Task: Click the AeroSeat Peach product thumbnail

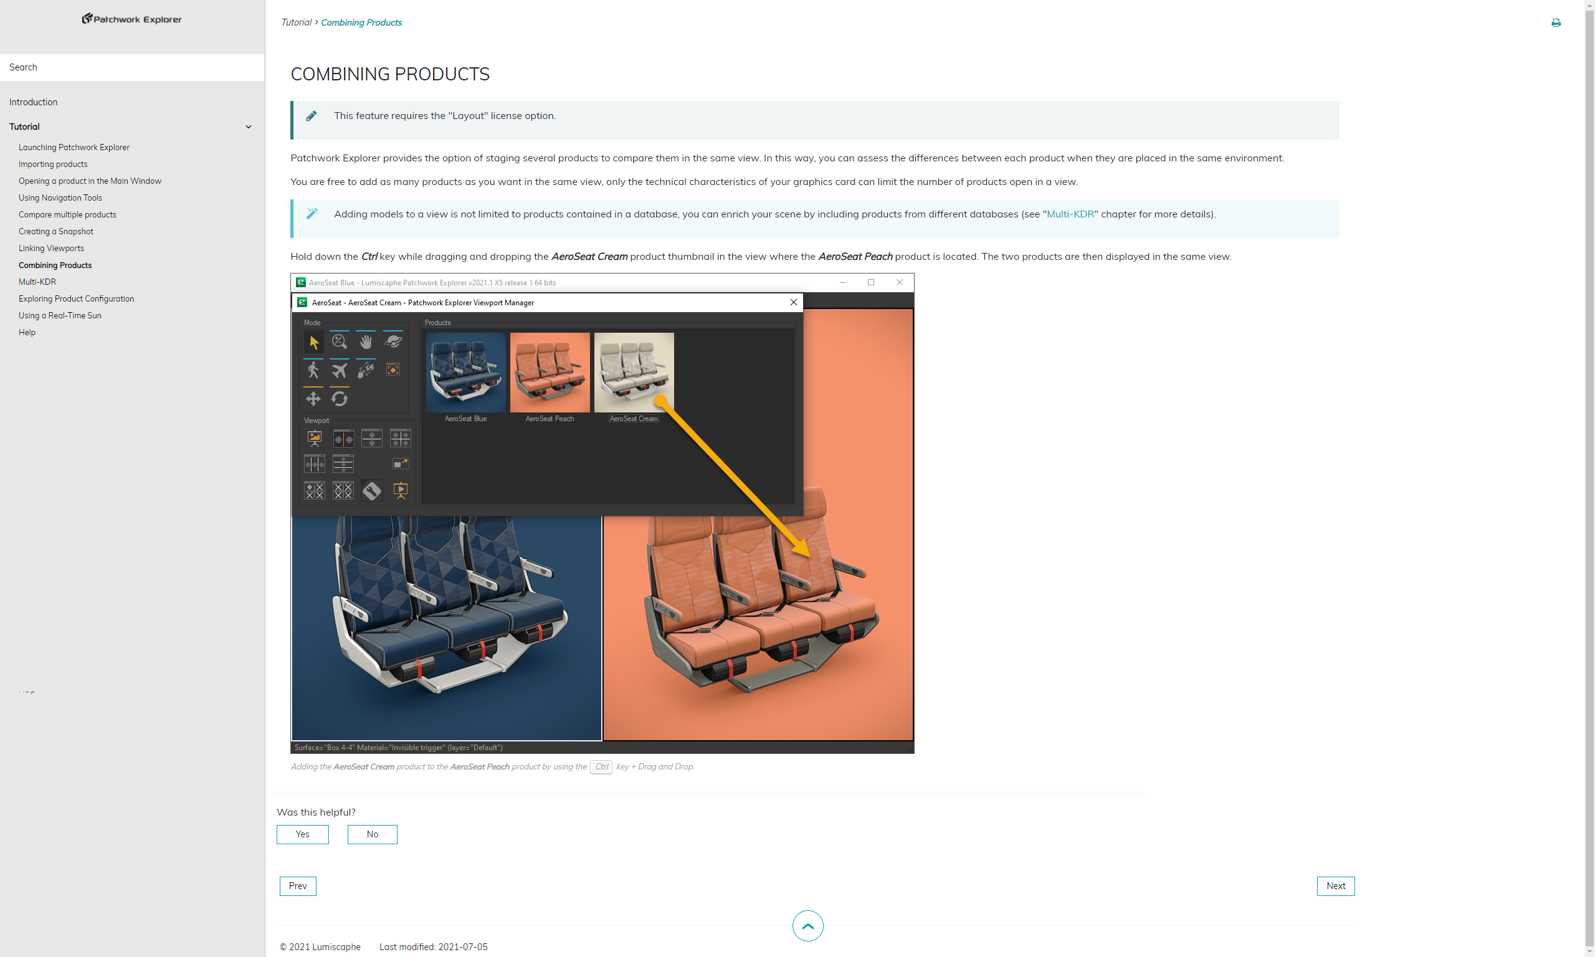Action: tap(550, 372)
